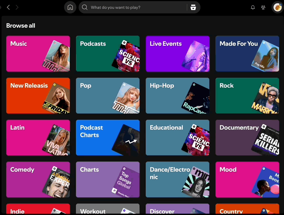
Task: Click the Mood Booster cover thumbnail
Action: tap(266, 183)
